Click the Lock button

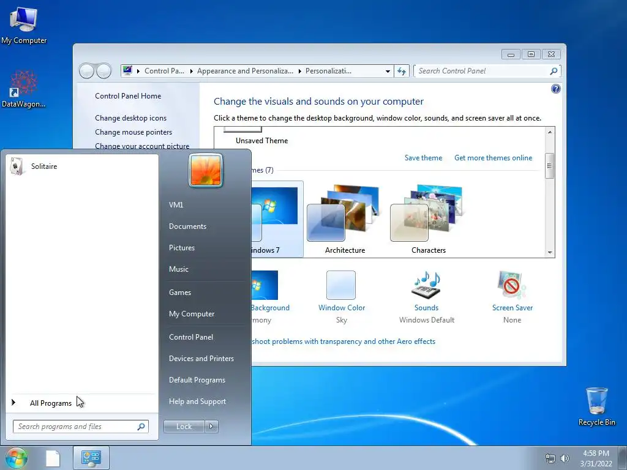pos(184,427)
